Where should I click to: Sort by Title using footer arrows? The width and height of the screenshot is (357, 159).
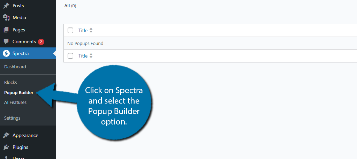[x=91, y=56]
